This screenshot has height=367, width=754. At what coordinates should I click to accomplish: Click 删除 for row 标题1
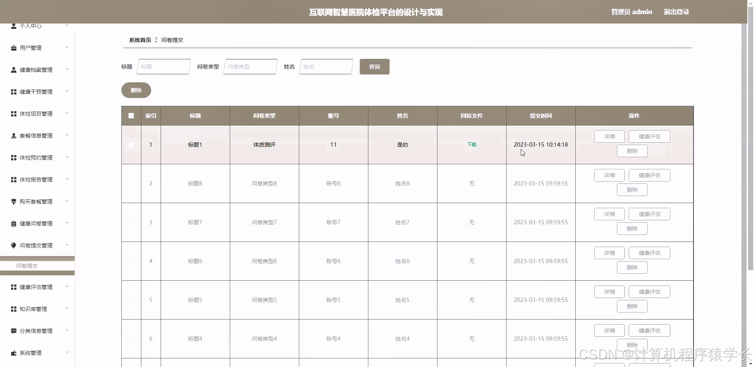pos(632,151)
